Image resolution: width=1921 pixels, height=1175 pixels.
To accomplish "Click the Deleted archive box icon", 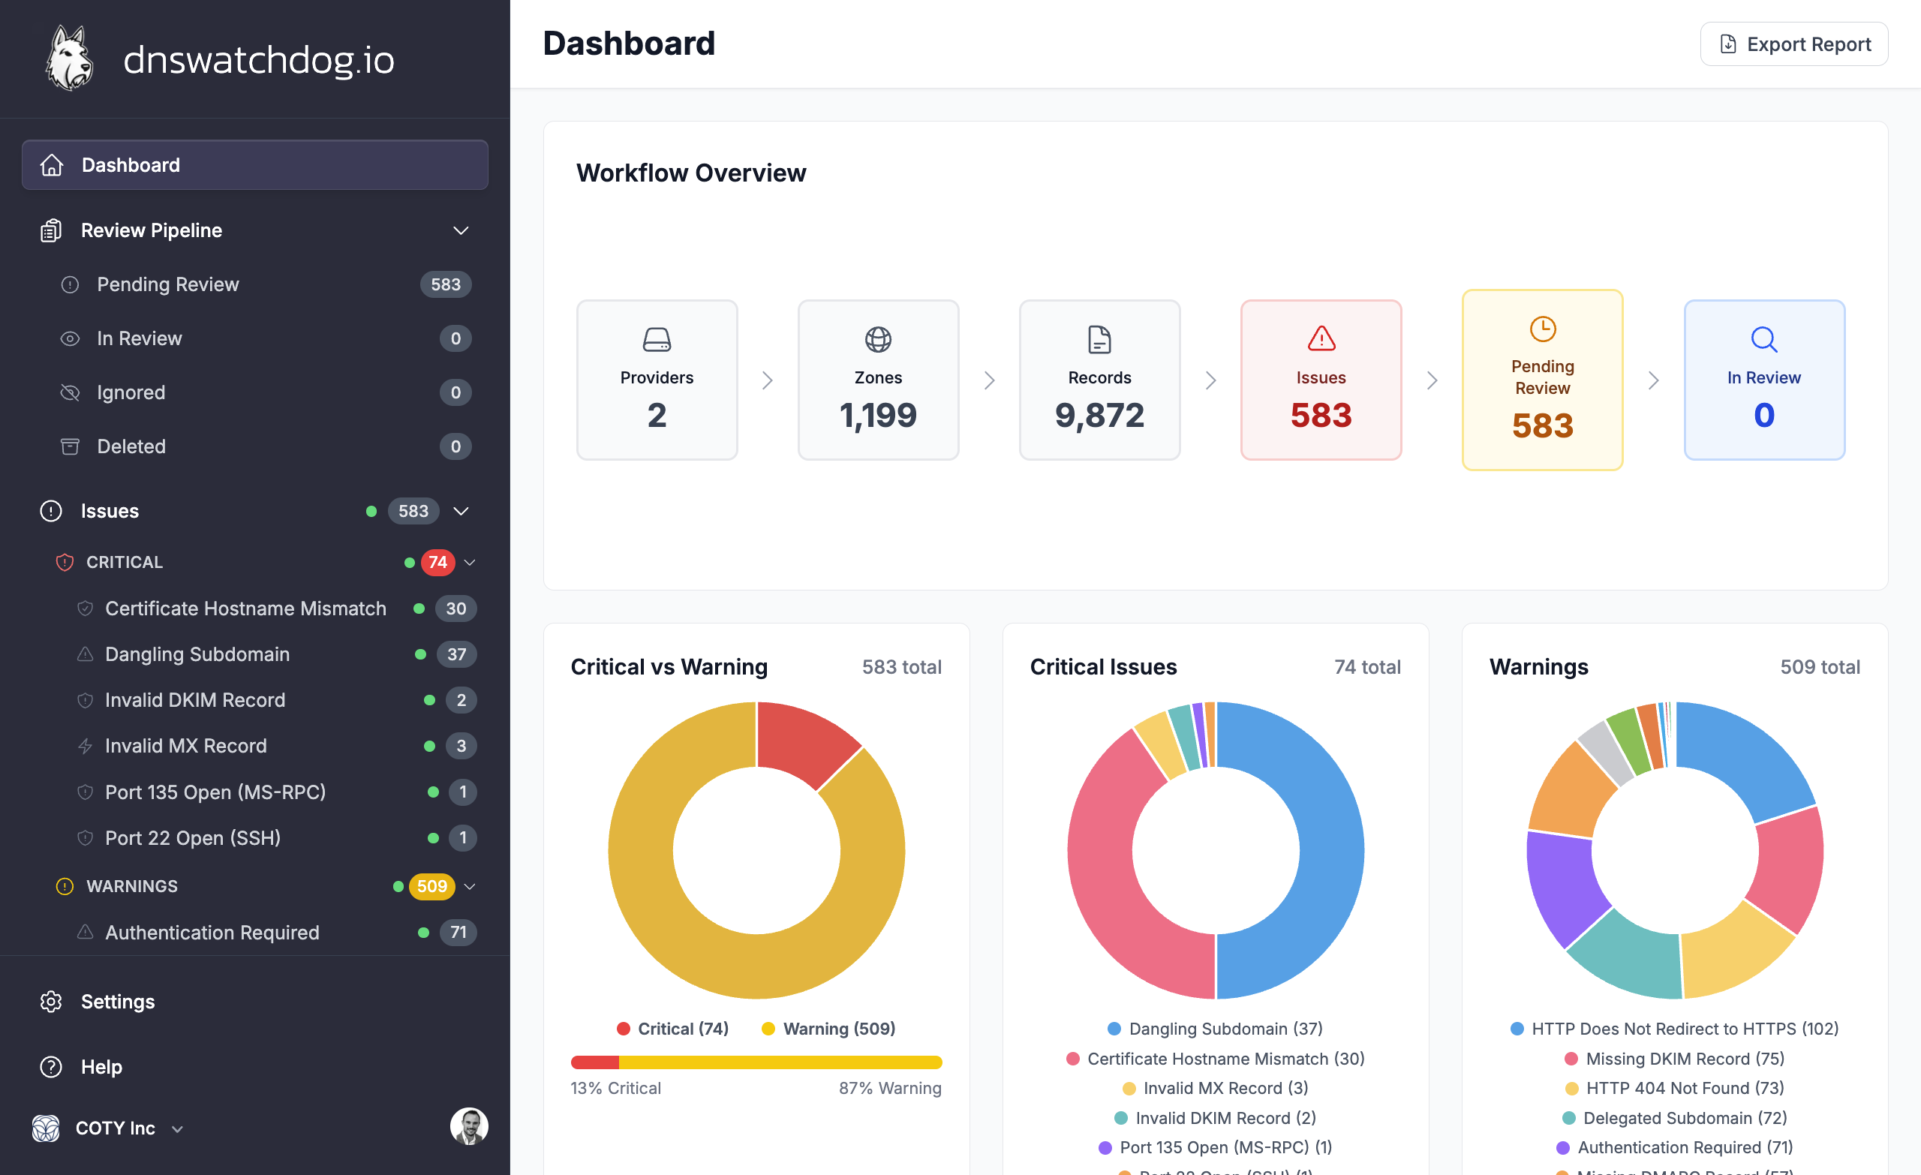I will pos(71,446).
